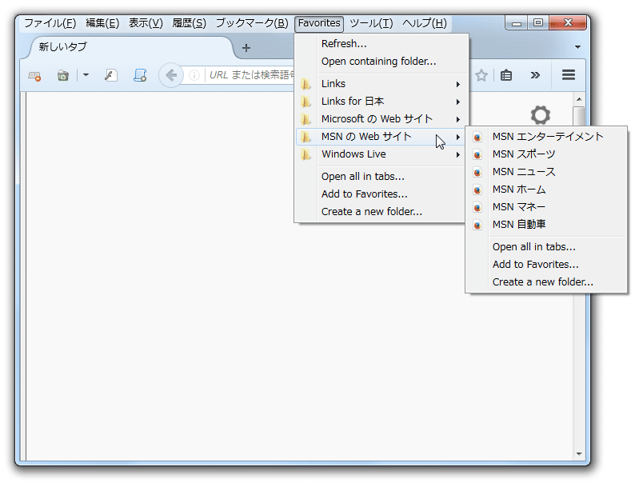Click the blue scroll toolbar icon
This screenshot has height=483, width=635.
point(140,75)
